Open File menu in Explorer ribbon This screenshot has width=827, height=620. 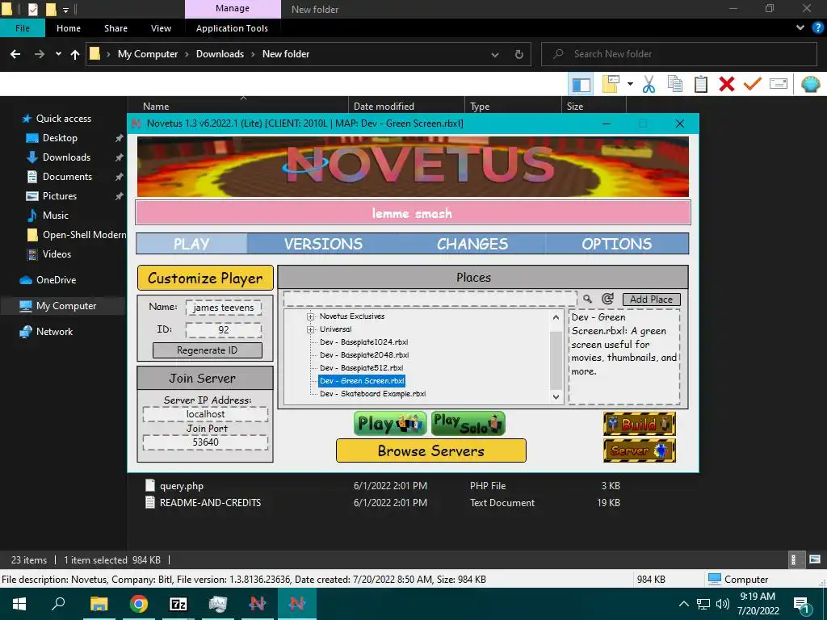[x=22, y=28]
